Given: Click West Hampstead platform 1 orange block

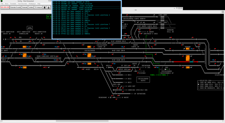Looking at the screenshot, I should pyautogui.click(x=24, y=67).
